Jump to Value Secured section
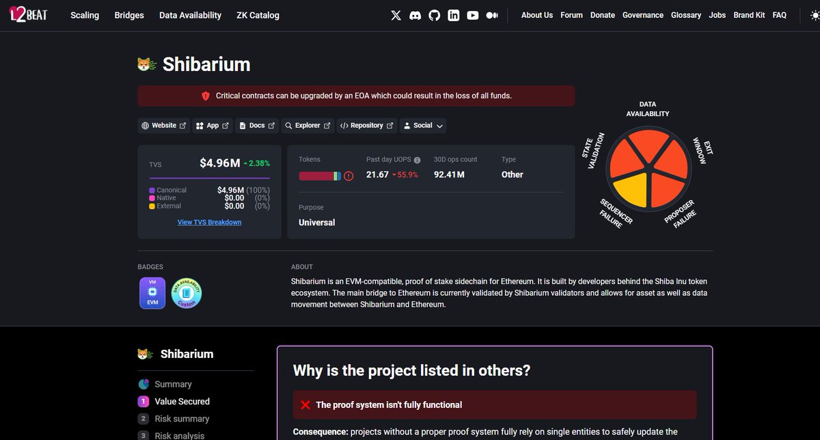The width and height of the screenshot is (820, 440). 182,402
